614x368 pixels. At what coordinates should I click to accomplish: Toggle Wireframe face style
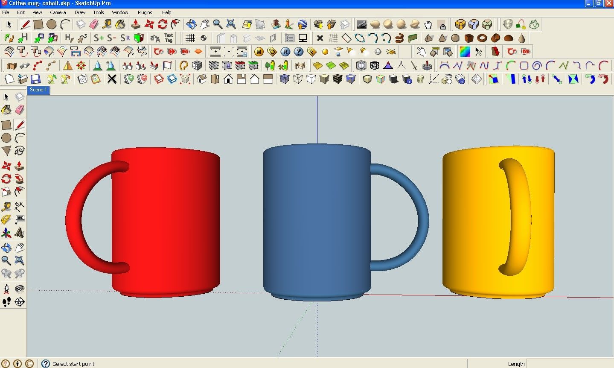click(x=298, y=79)
